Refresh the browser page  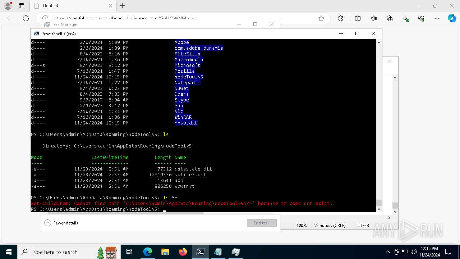pyautogui.click(x=26, y=18)
